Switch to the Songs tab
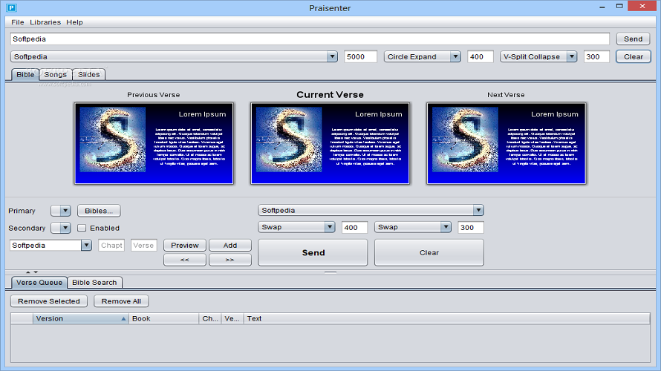 click(x=55, y=74)
